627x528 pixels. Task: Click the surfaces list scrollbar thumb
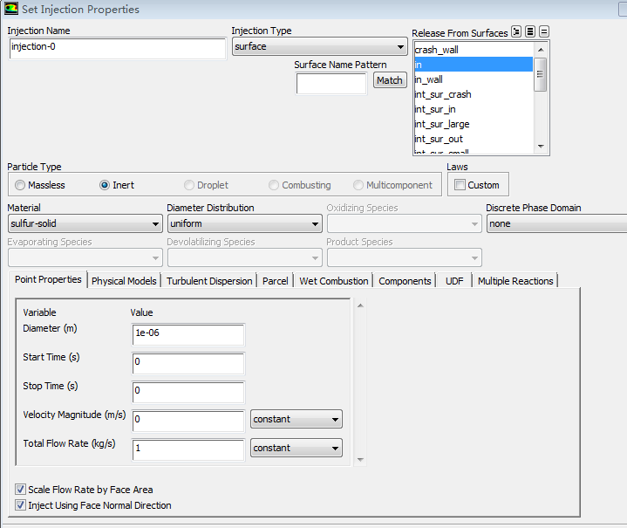pos(540,74)
